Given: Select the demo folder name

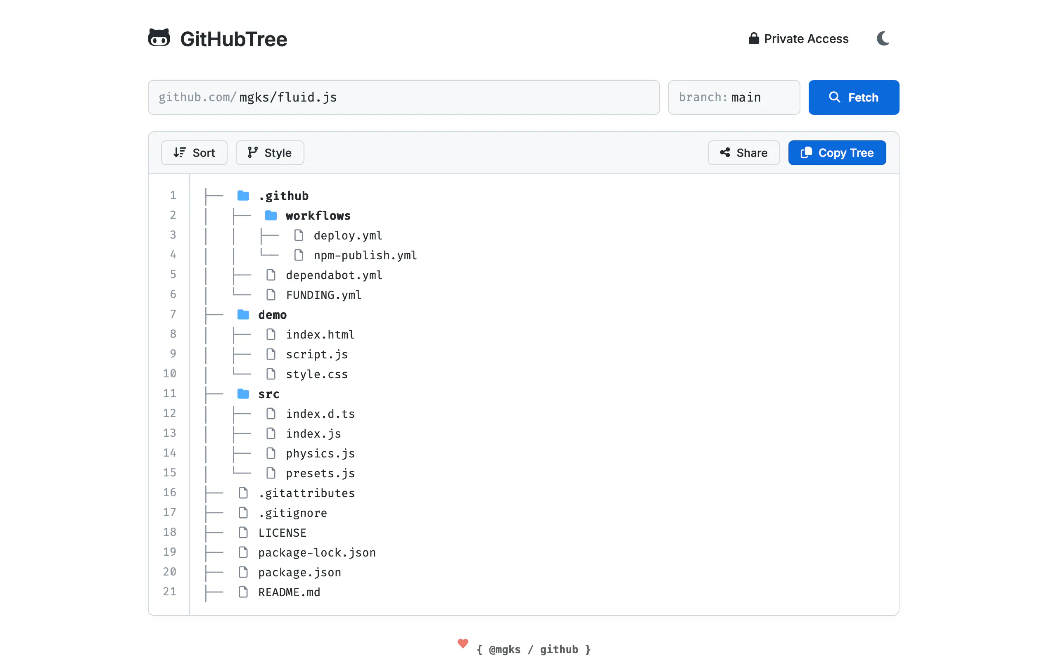Looking at the screenshot, I should tap(272, 315).
